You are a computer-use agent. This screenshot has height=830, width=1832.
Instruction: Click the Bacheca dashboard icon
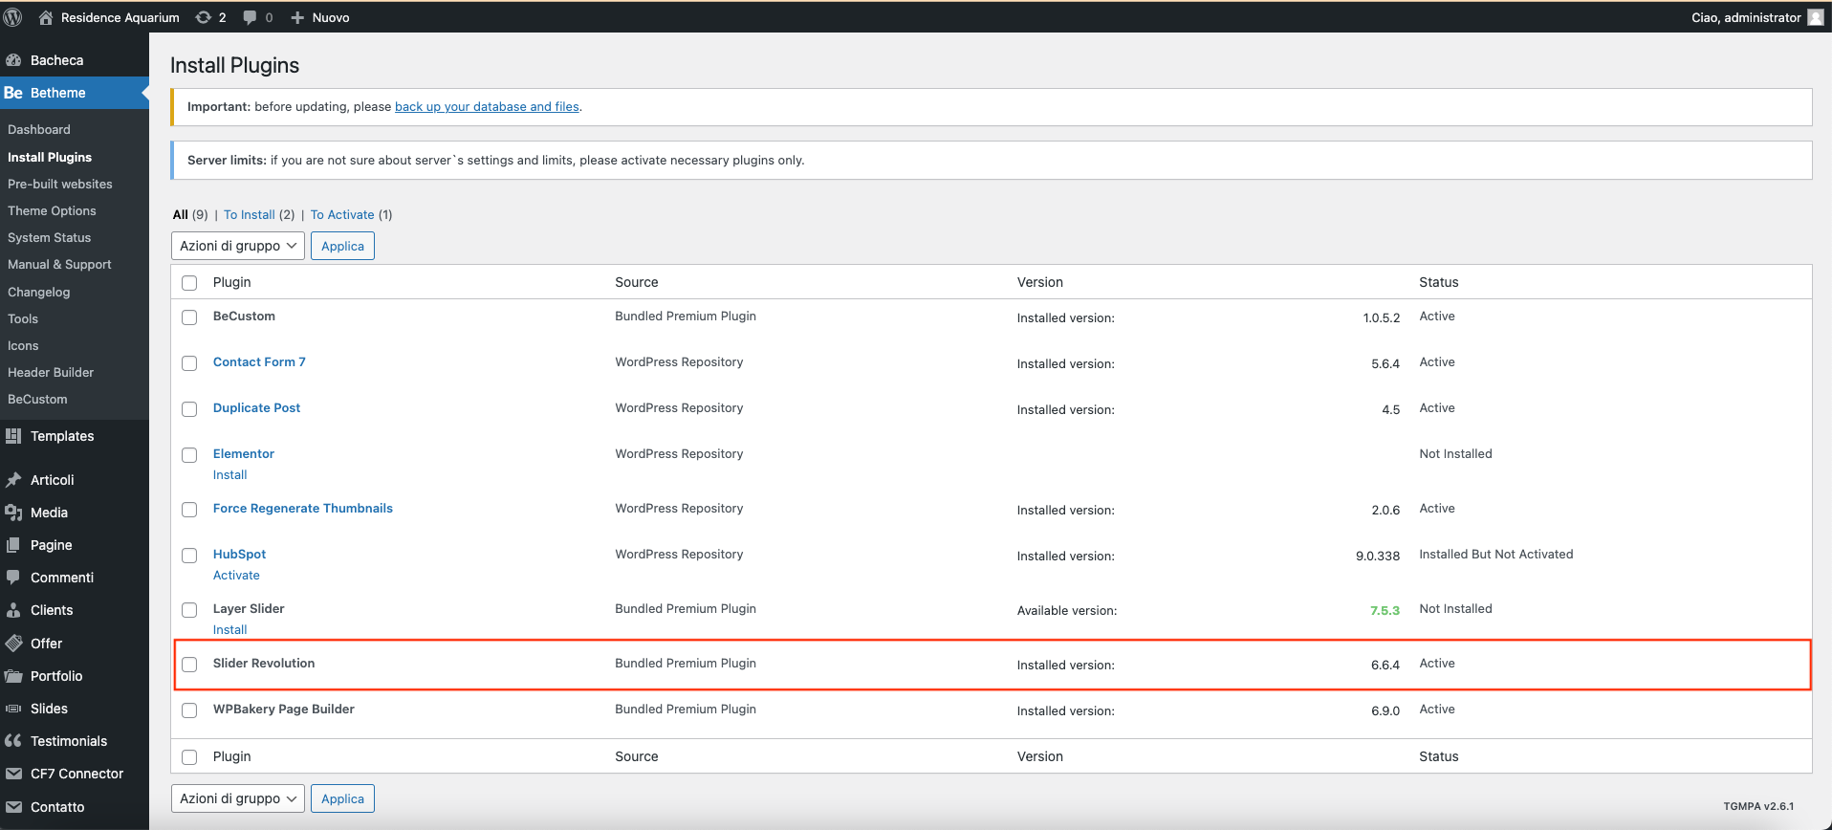[13, 60]
